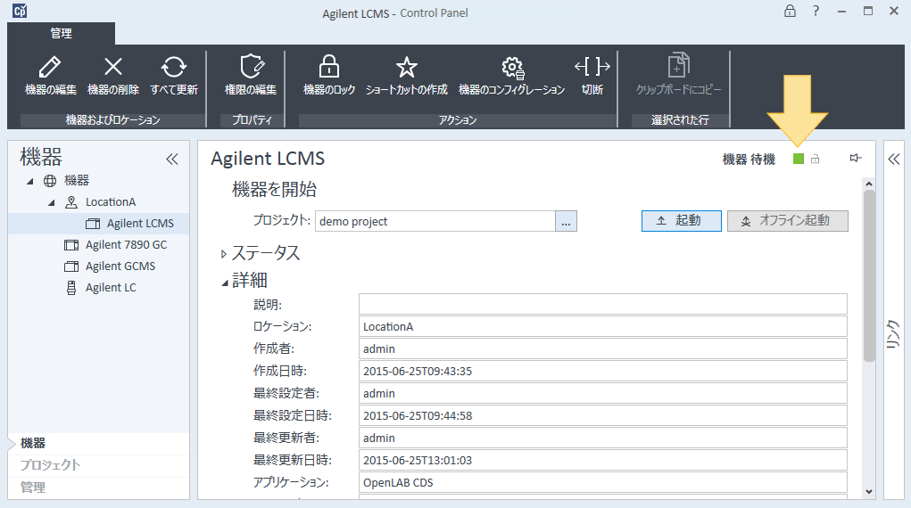Select 機器 in bottom navigation
The height and width of the screenshot is (508, 911).
(33, 444)
